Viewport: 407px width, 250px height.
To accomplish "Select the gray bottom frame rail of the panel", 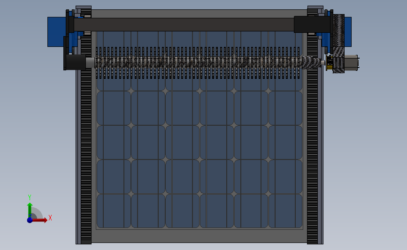I will (200, 236).
